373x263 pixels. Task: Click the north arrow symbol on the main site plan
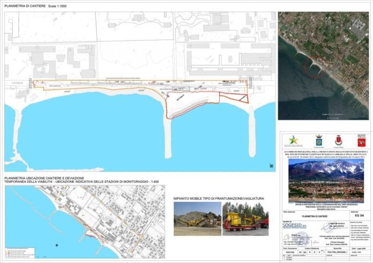[271, 166]
